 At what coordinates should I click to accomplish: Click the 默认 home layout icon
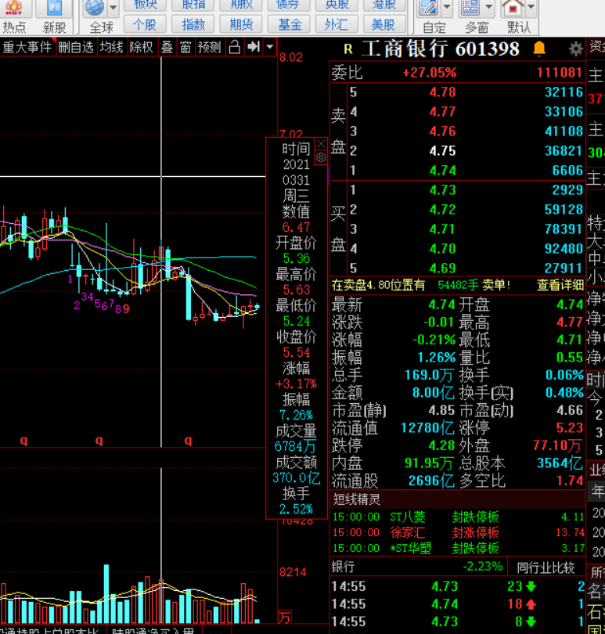pyautogui.click(x=513, y=7)
